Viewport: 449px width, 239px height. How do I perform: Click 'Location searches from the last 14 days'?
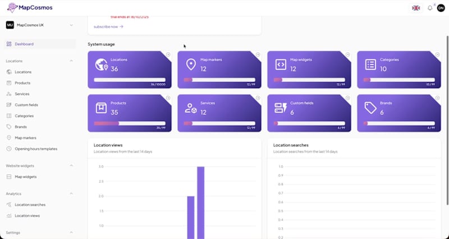[305, 151]
